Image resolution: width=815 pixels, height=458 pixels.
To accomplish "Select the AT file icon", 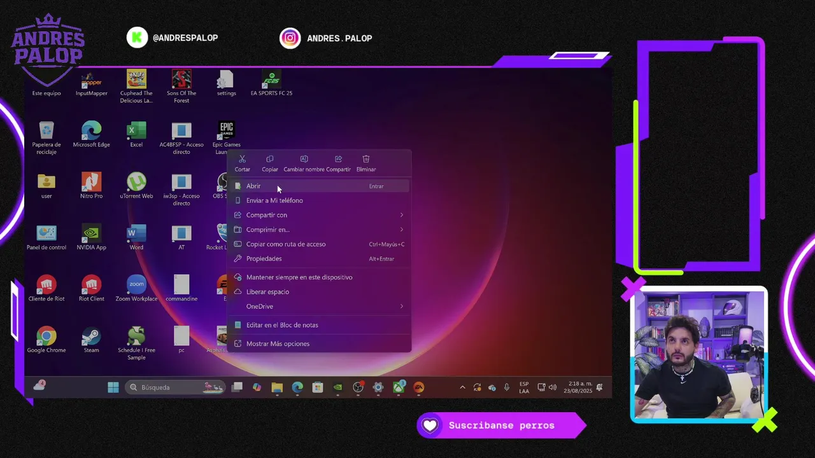I will [181, 238].
